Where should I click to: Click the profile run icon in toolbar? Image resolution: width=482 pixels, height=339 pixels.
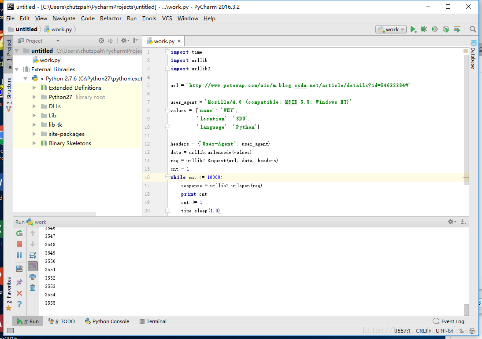click(446, 29)
